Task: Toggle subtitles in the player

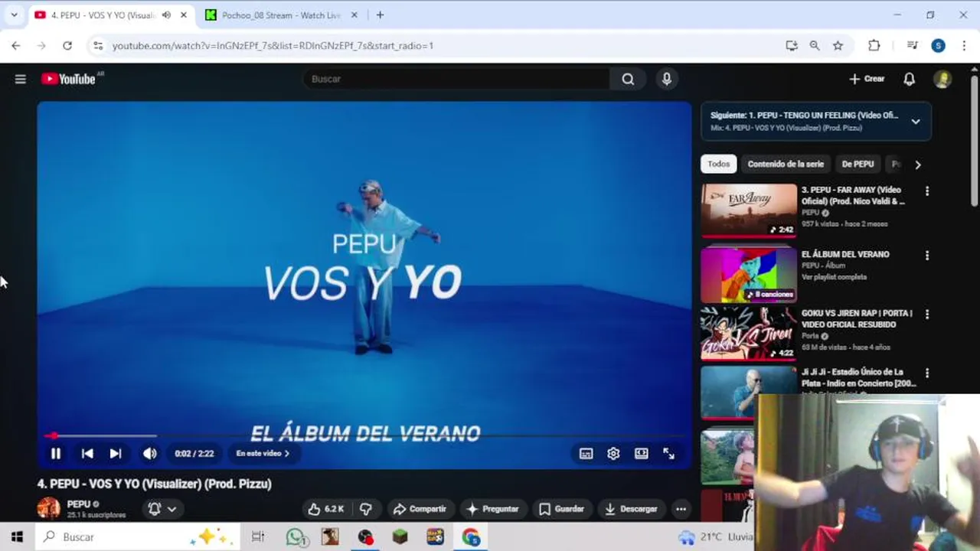Action: (x=586, y=454)
